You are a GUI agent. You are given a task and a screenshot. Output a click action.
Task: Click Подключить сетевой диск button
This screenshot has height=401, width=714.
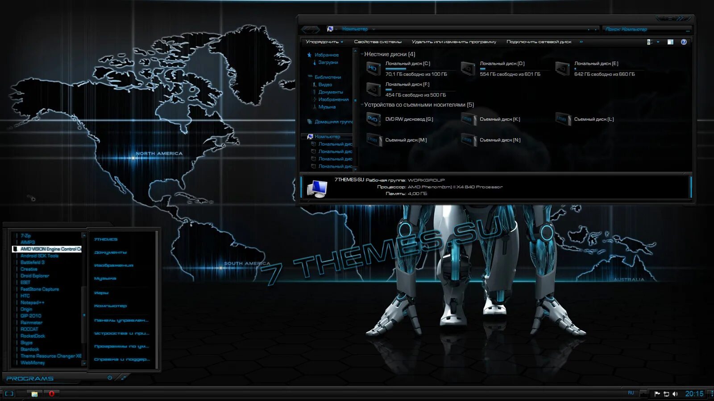[539, 42]
